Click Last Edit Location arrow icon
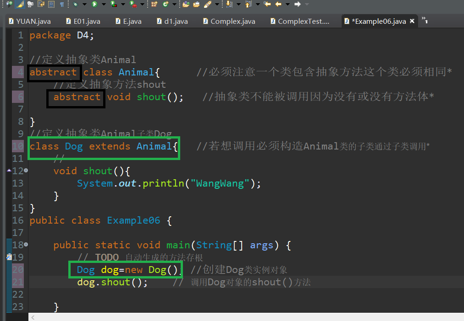Viewport: 464px width, 321px height. pyautogui.click(x=267, y=4)
